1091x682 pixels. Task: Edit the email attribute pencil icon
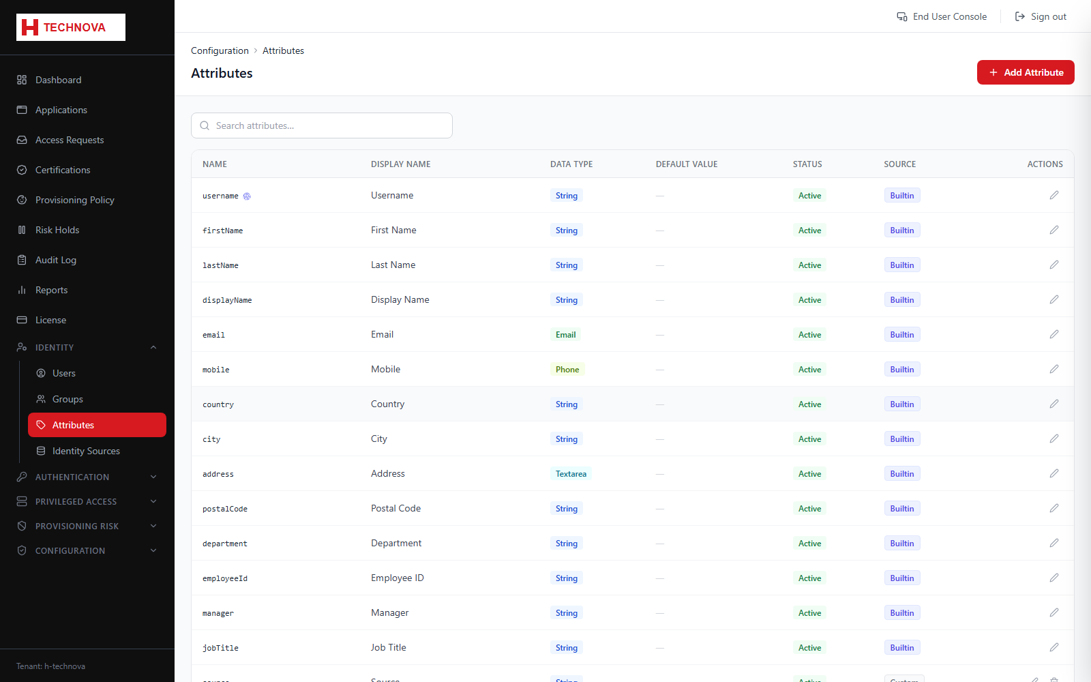[x=1054, y=334]
